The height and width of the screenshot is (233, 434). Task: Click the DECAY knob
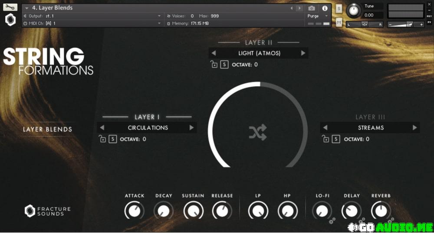164,211
